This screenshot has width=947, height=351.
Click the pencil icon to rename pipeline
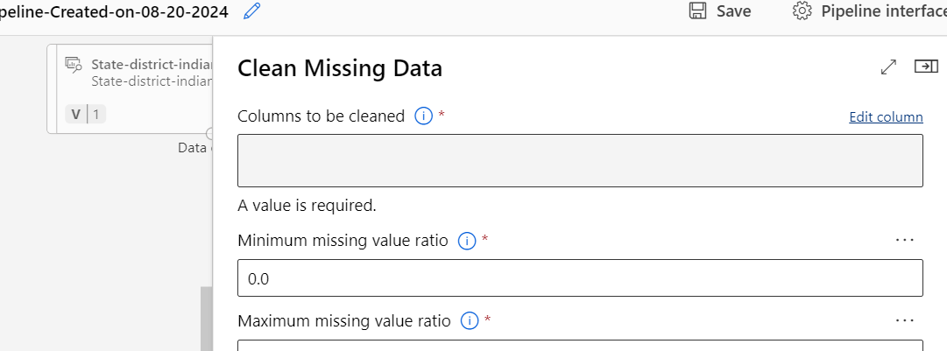pyautogui.click(x=251, y=11)
